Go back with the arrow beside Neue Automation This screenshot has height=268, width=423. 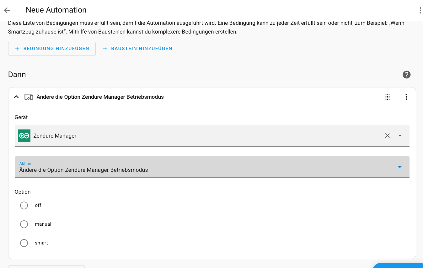pyautogui.click(x=7, y=10)
